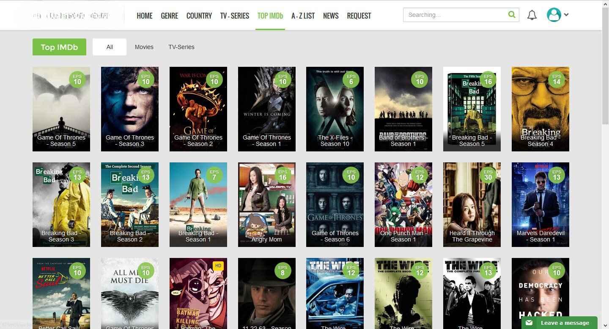The height and width of the screenshot is (329, 609).
Task: Open Breaking Bad - Season 2 poster
Action: (x=130, y=205)
